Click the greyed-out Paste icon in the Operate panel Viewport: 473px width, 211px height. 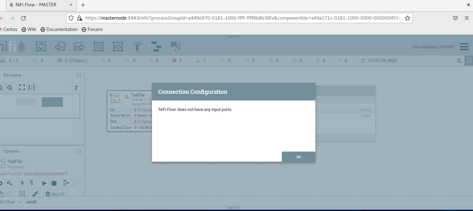click(9, 193)
